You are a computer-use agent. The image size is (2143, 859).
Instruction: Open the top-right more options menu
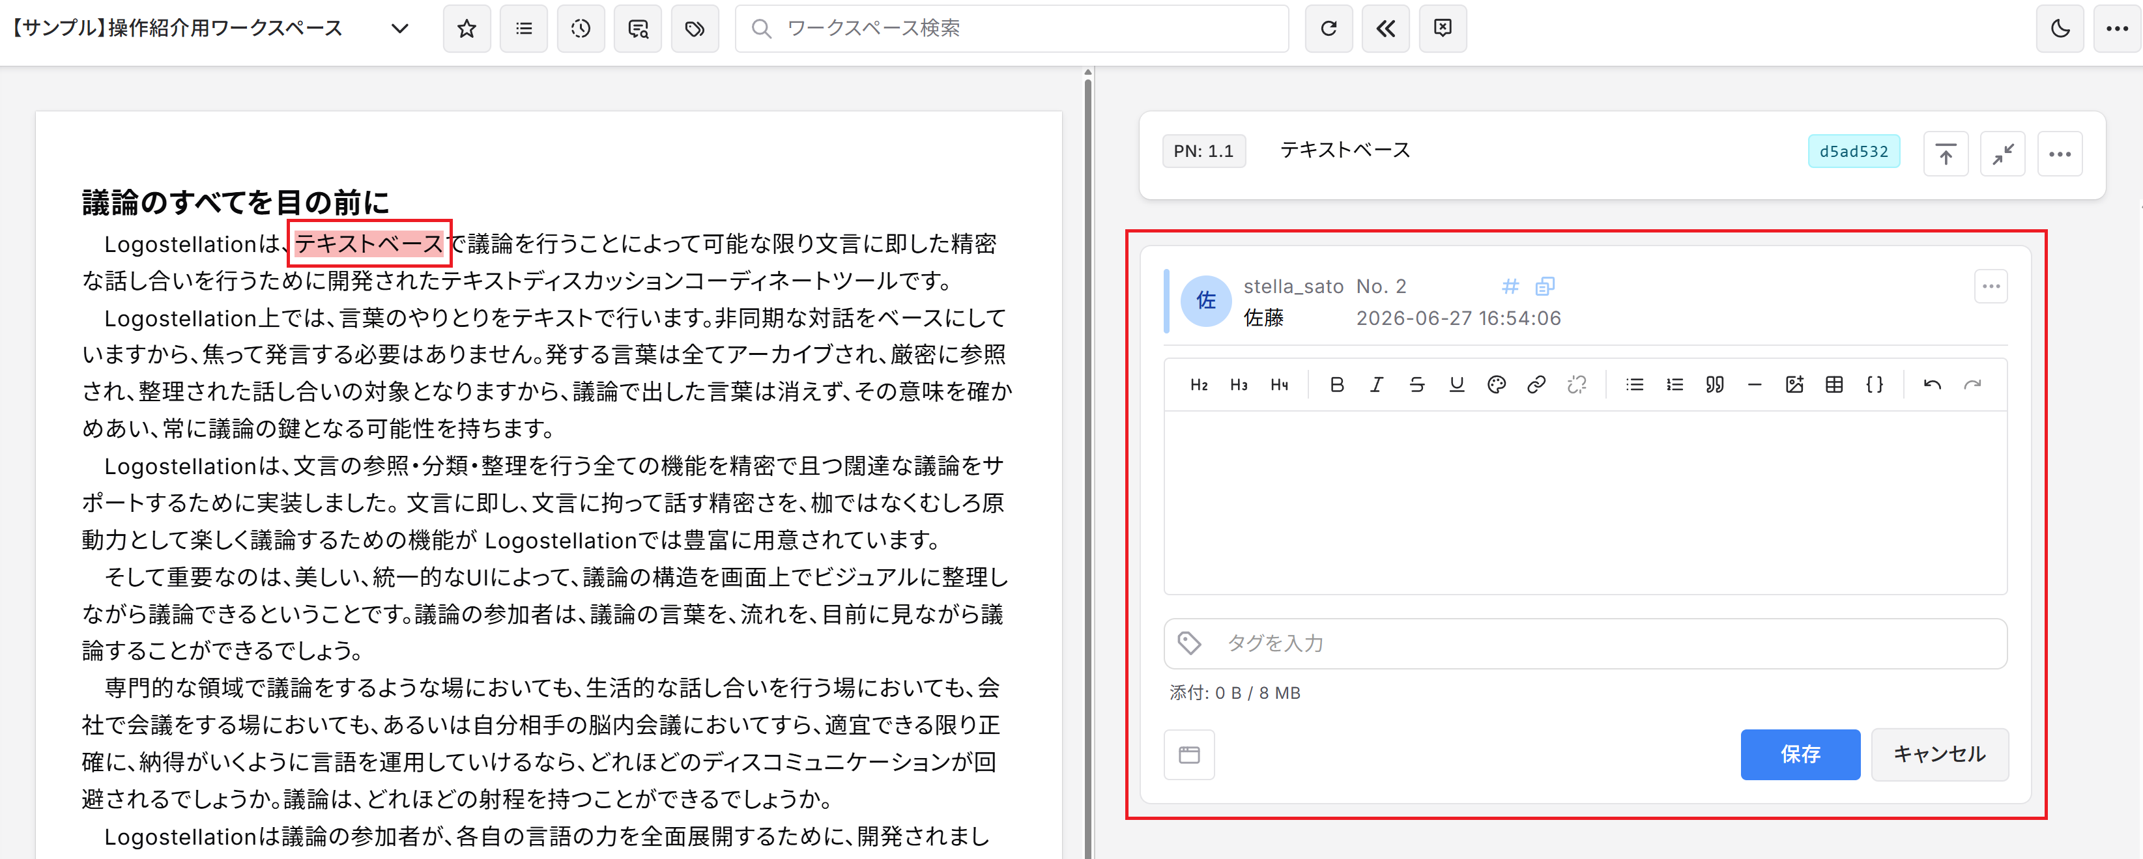pyautogui.click(x=2117, y=28)
